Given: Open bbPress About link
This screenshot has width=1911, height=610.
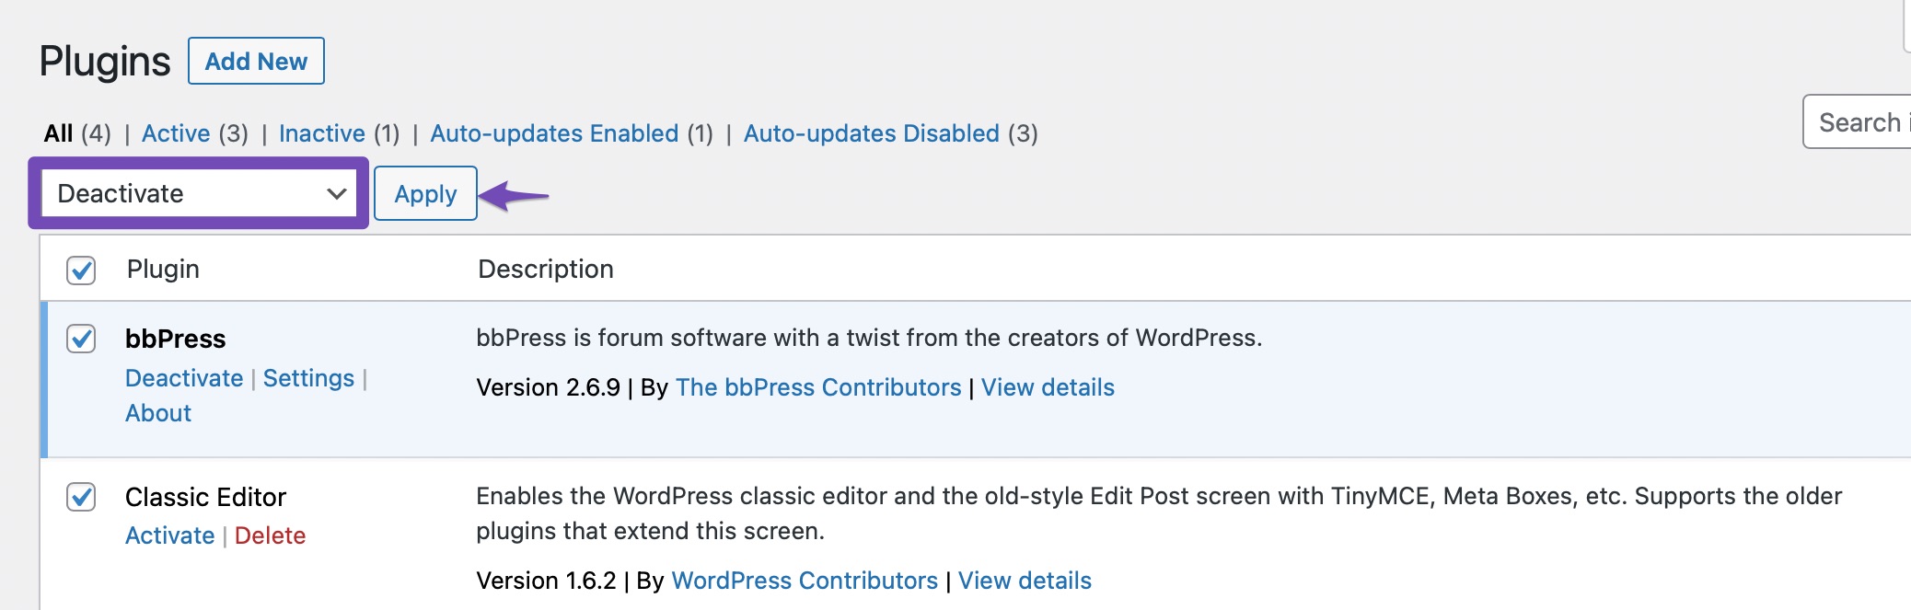Looking at the screenshot, I should tap(158, 413).
